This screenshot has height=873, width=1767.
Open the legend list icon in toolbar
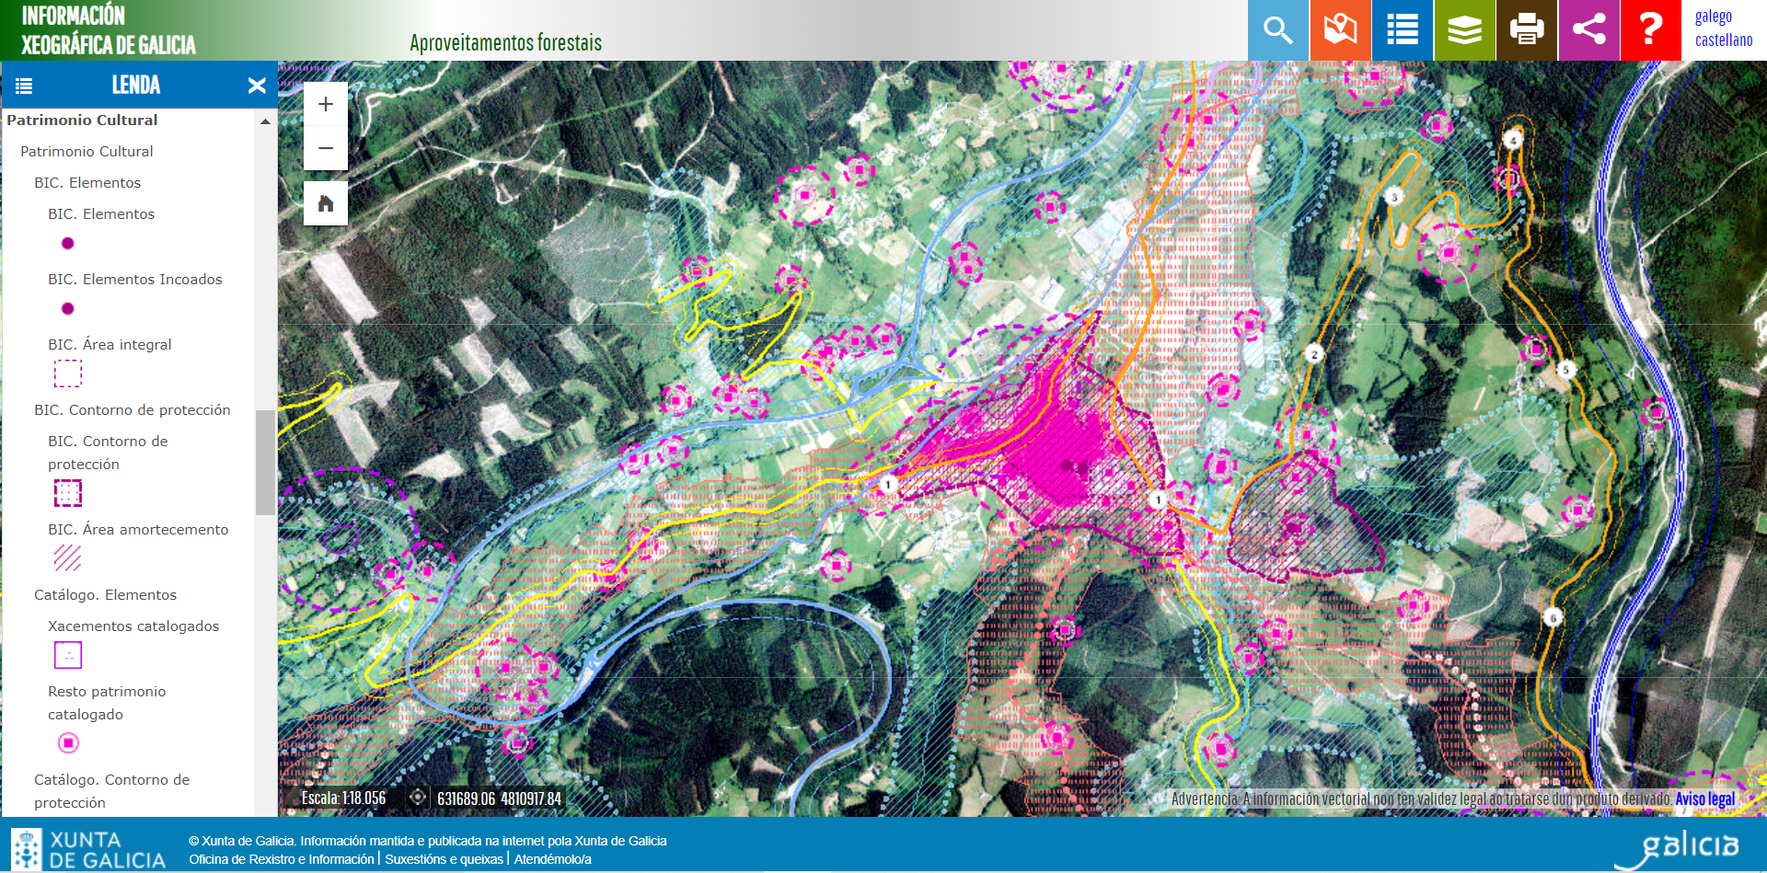pos(1402,30)
